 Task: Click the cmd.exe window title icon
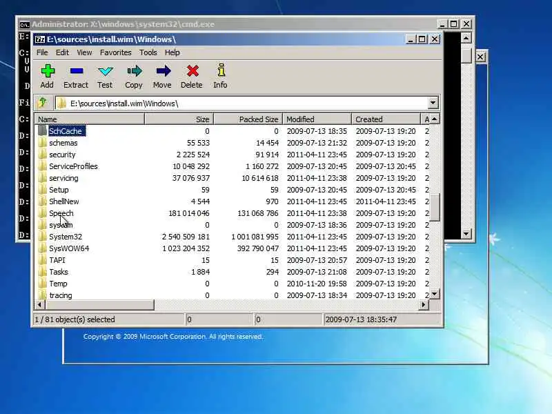(x=24, y=24)
